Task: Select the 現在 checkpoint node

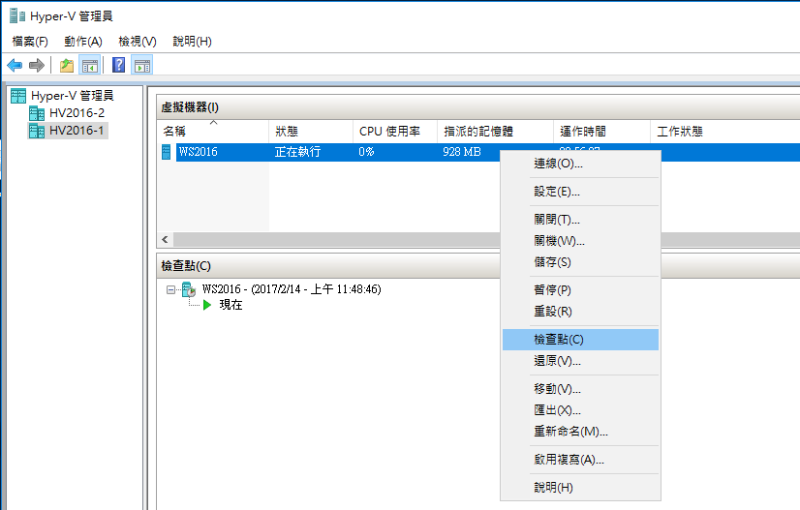Action: [231, 305]
